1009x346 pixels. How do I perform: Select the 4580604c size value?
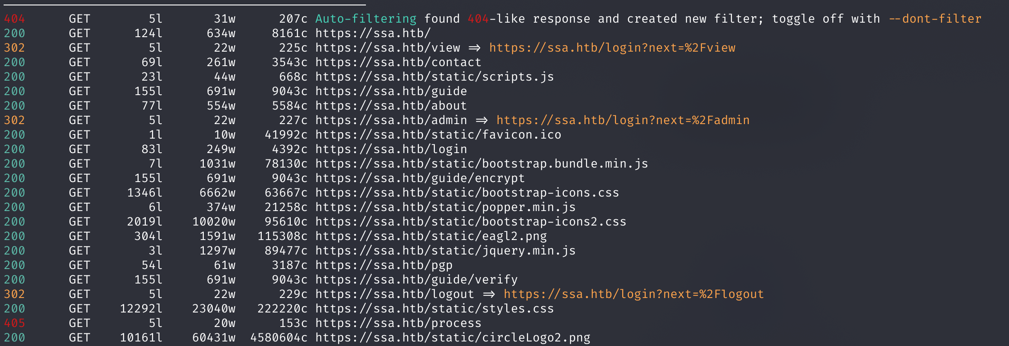click(279, 338)
